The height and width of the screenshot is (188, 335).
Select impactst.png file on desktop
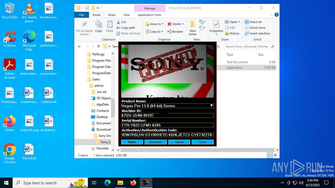pos(29,123)
